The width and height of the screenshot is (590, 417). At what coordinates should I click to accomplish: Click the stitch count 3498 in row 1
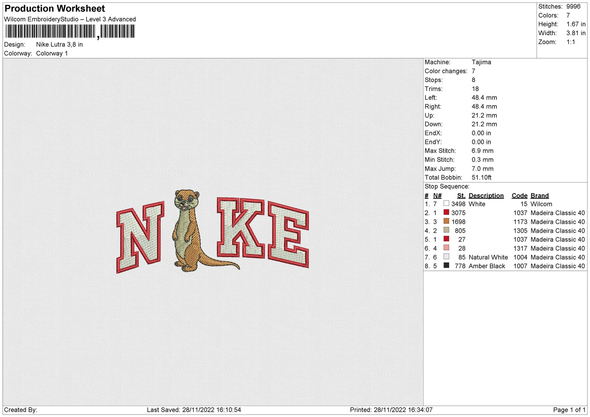pos(458,204)
